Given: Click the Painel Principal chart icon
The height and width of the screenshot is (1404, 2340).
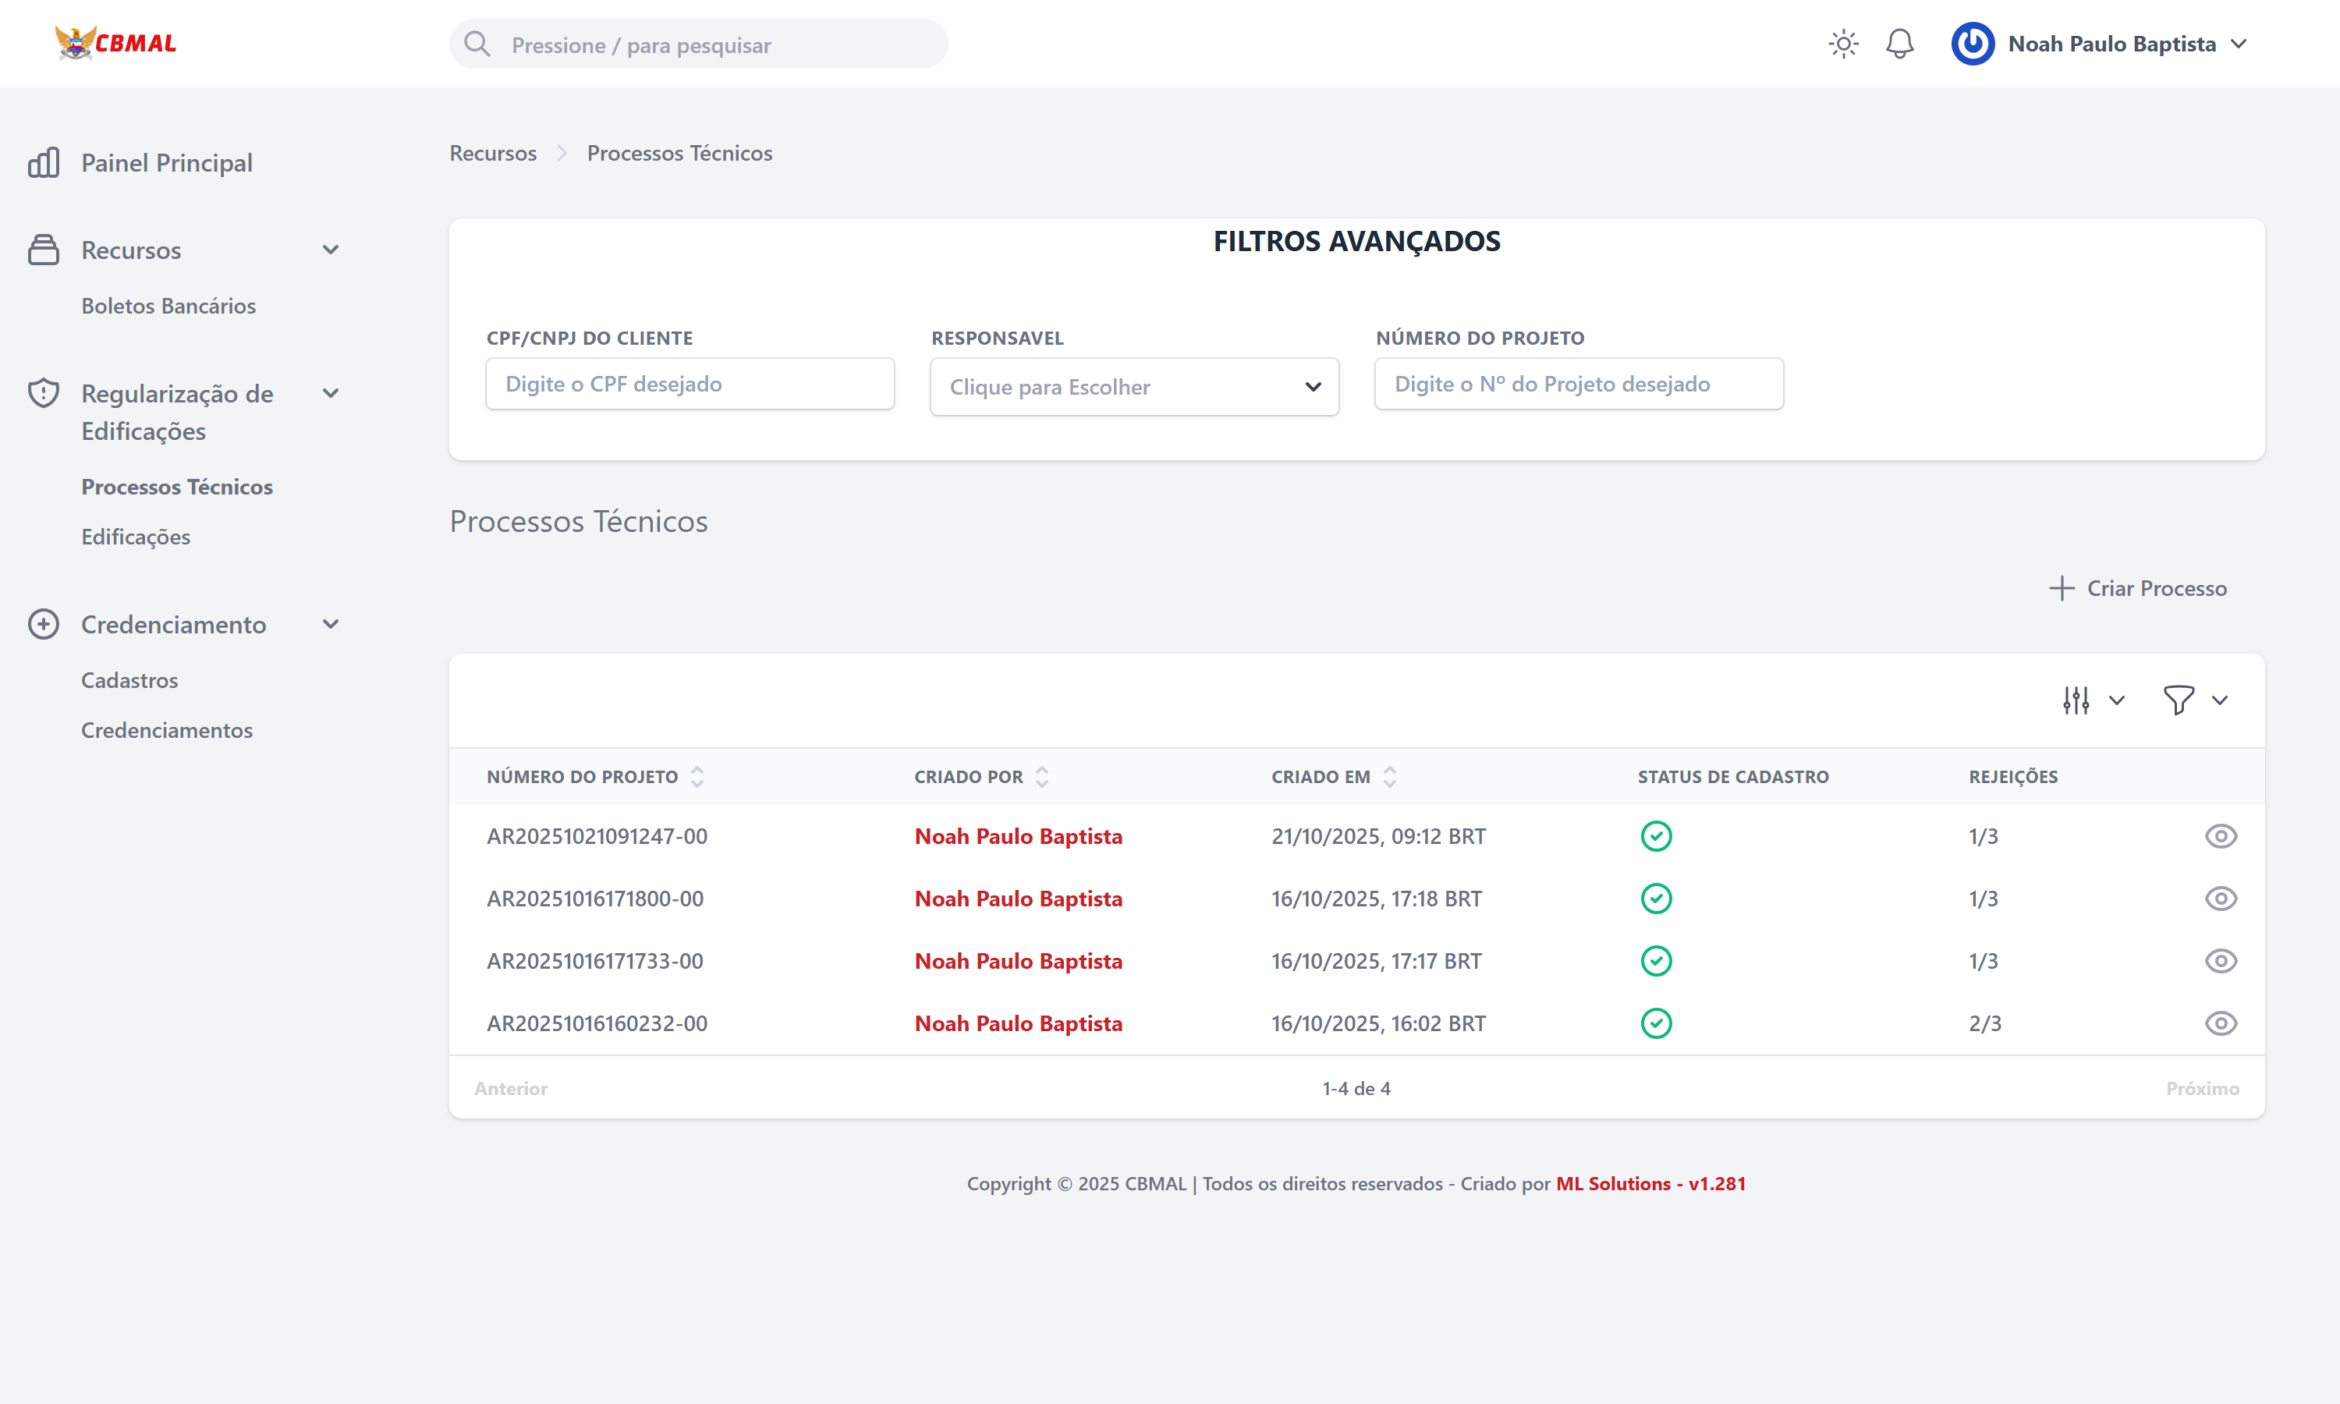Looking at the screenshot, I should point(44,163).
